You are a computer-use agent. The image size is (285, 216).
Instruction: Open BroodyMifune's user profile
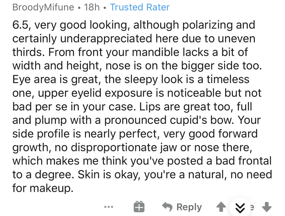click(43, 7)
